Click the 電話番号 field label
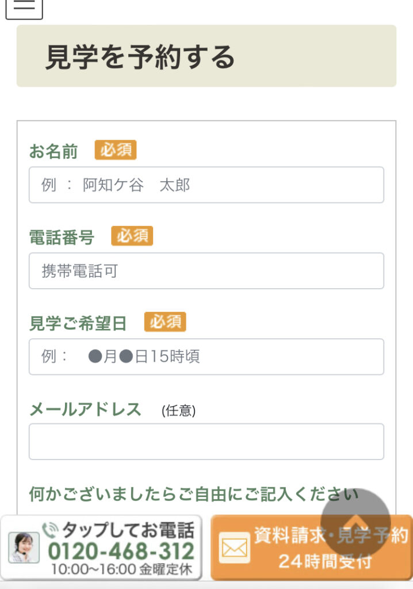The height and width of the screenshot is (589, 413). click(62, 238)
